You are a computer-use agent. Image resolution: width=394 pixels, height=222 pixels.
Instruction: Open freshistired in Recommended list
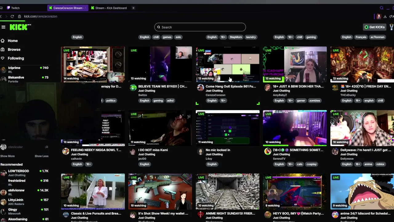[x=25, y=183]
